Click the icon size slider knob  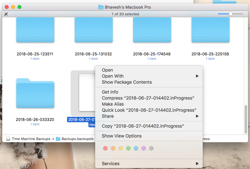(231, 14)
